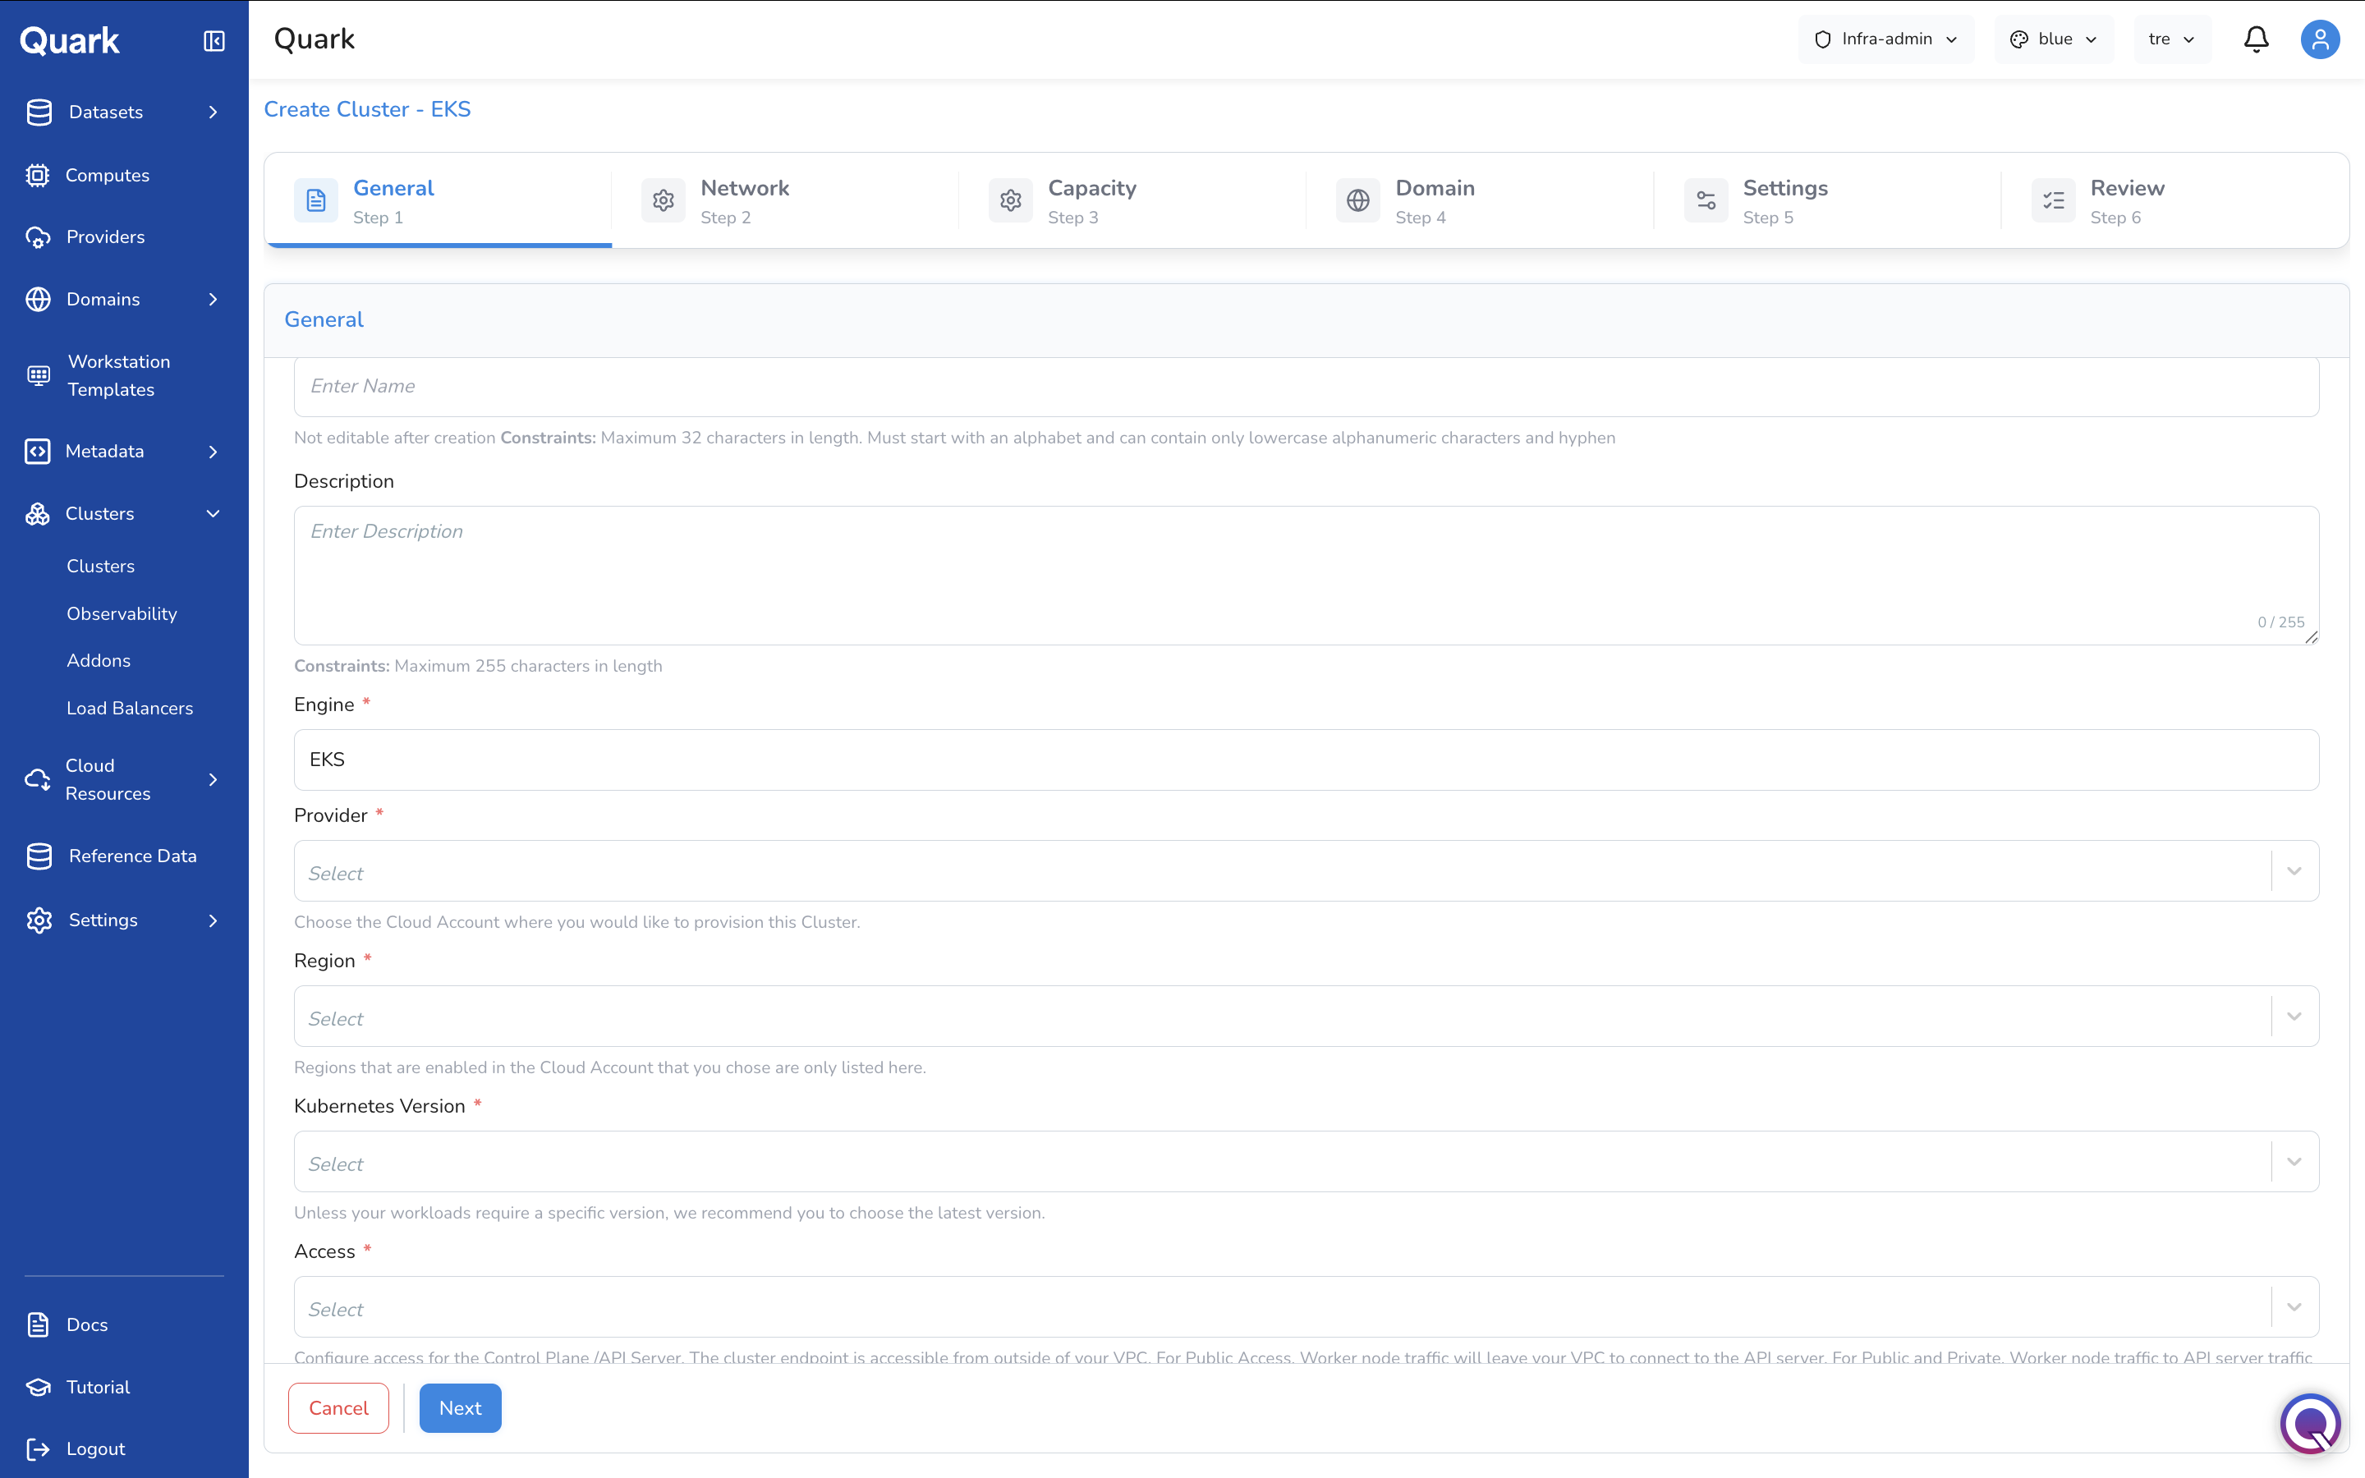The height and width of the screenshot is (1478, 2365).
Task: Collapse the sidebar with the panel icon
Action: [x=214, y=41]
